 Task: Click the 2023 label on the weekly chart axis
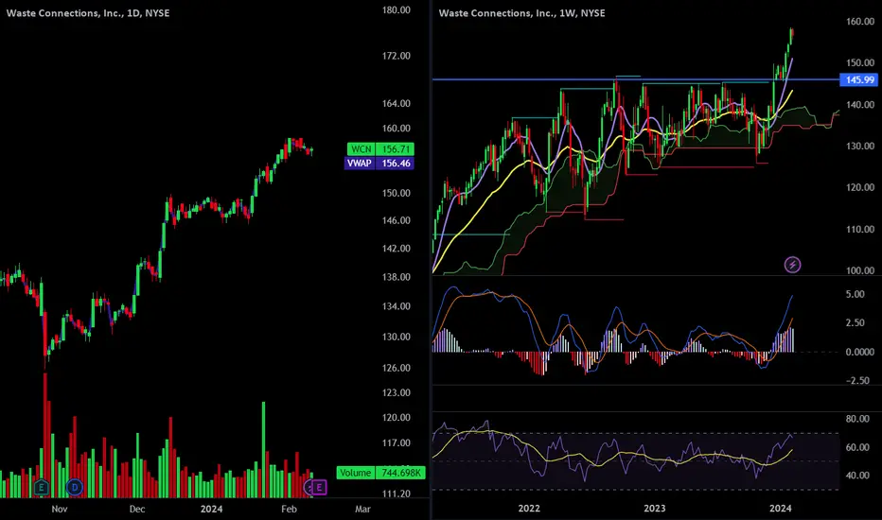654,509
